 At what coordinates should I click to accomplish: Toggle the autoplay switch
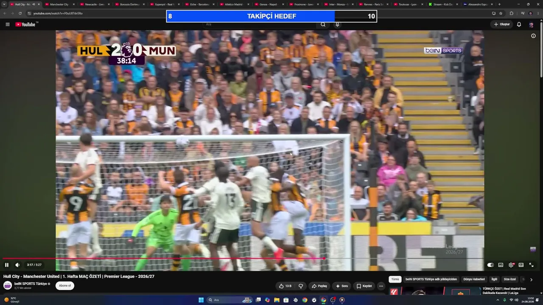click(490, 265)
